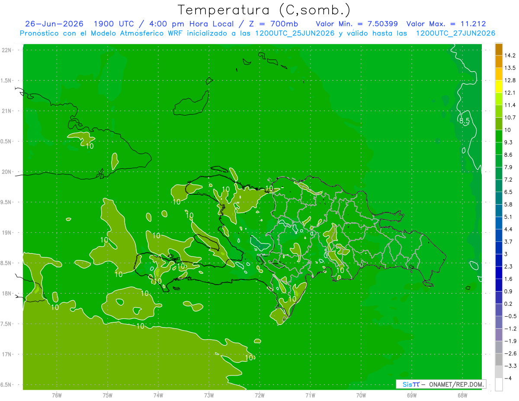
Task: Click the "17N" latitude label
Action: point(7,354)
